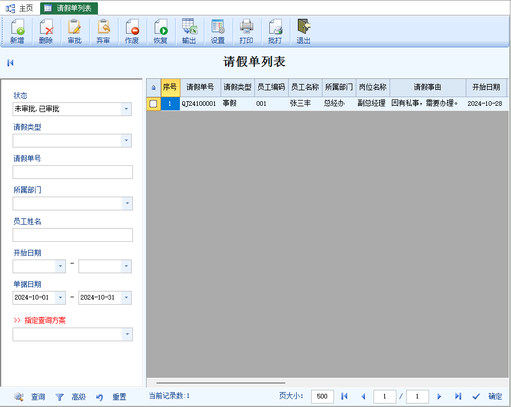Collapse the filter panel with arrow icon
The height and width of the screenshot is (407, 511).
(10, 63)
